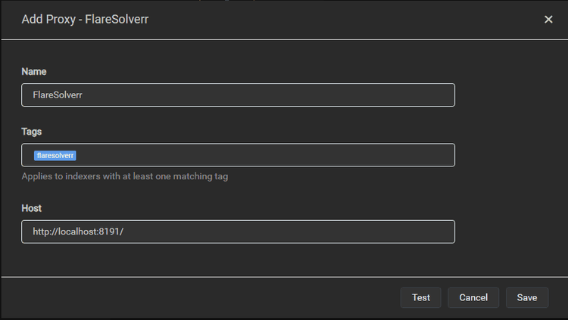The image size is (568, 320).
Task: Focus the Host URL input field
Action: coord(238,231)
